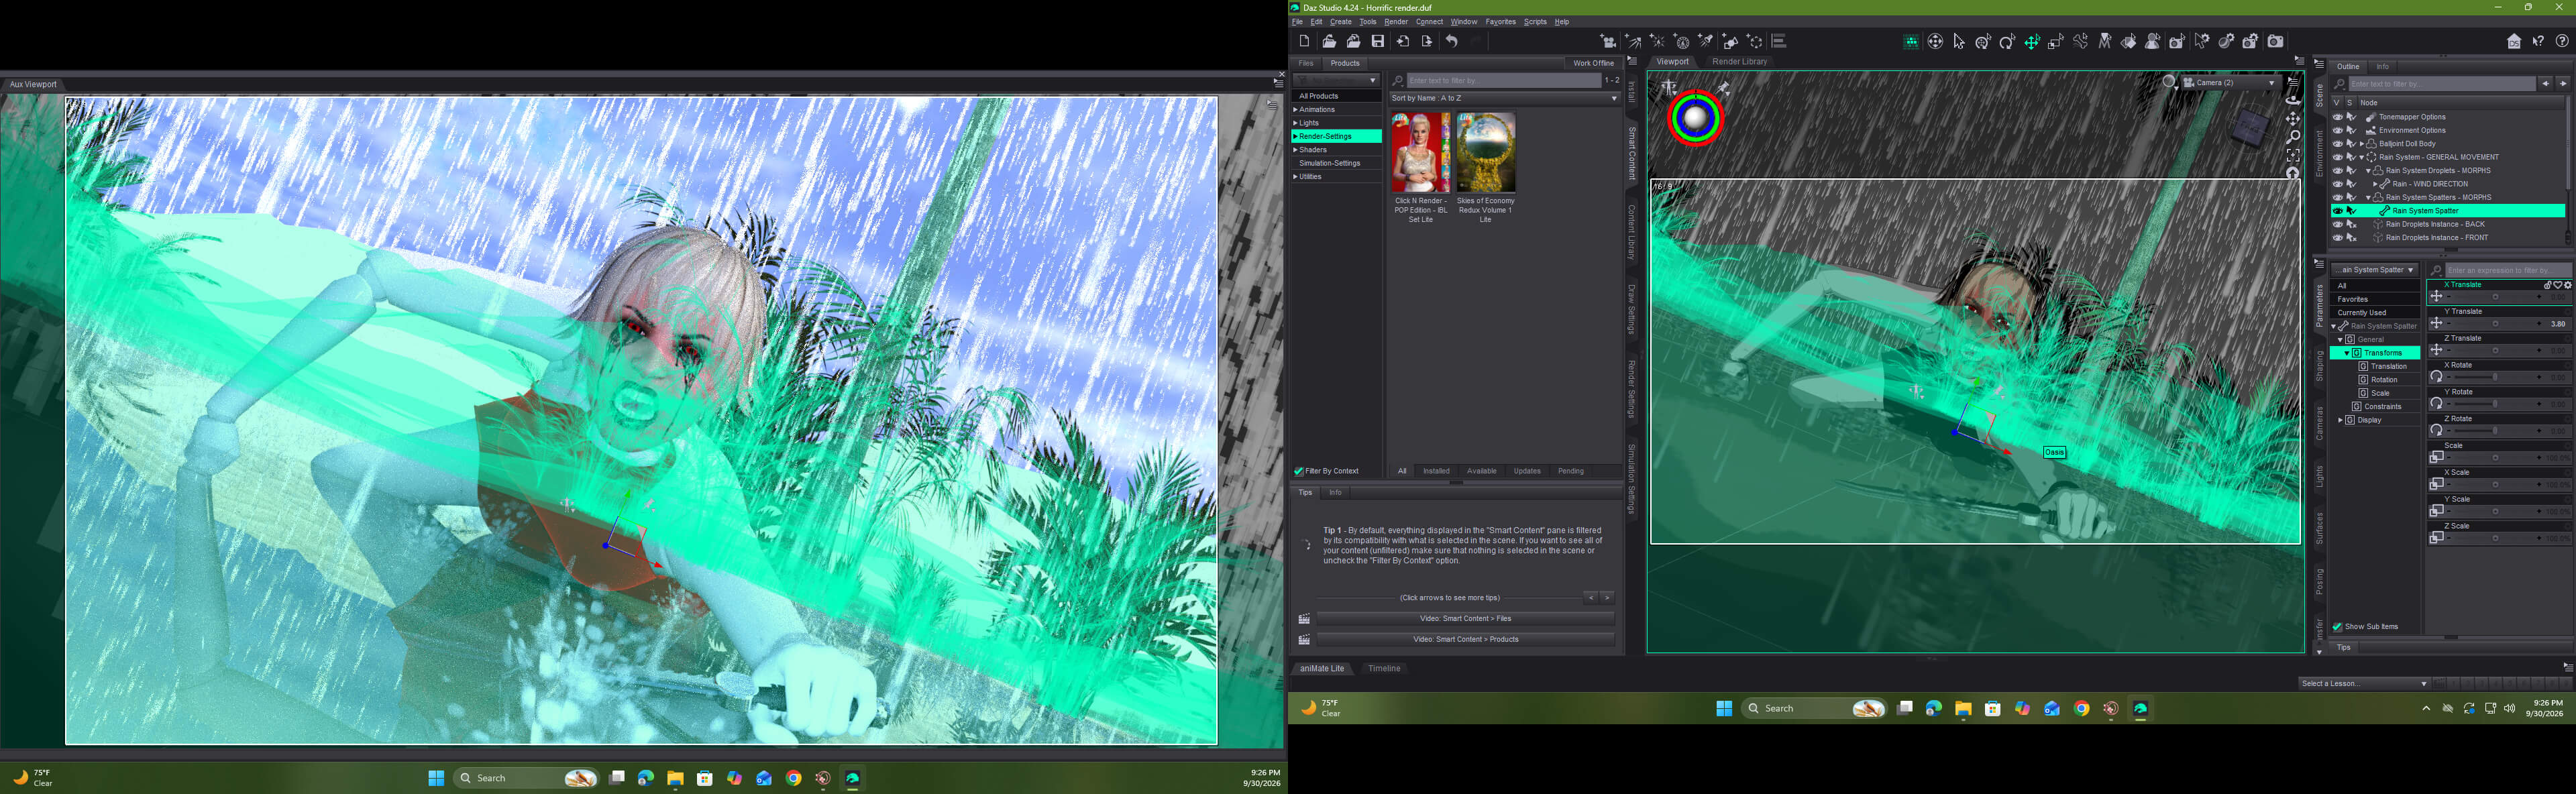Toggle selectability for Environment Options node
Screen dimensions: 2576x794
(2352, 130)
